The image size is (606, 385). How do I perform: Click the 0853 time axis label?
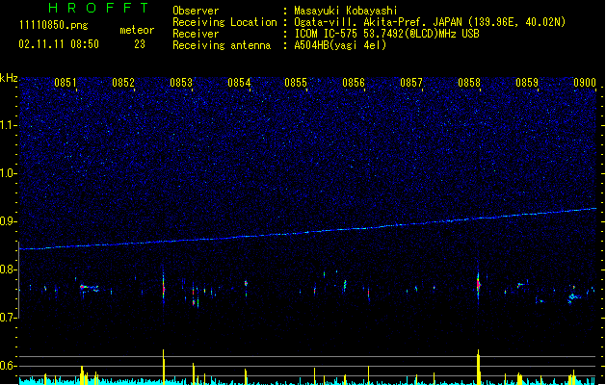pyautogui.click(x=181, y=83)
